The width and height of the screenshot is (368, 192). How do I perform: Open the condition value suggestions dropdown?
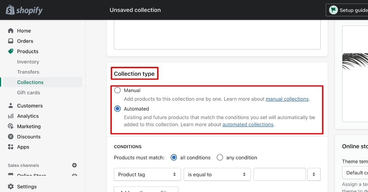[313, 174]
